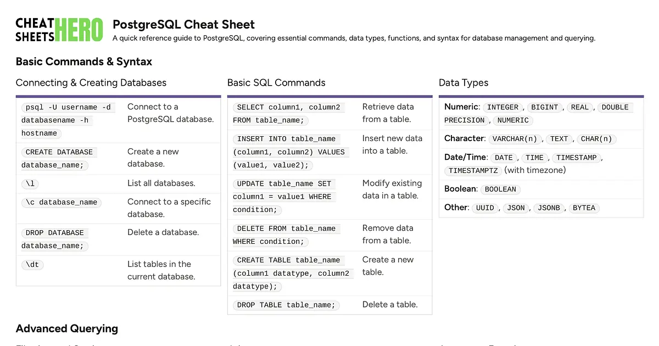Click the PostgreSQL Cheat Sheet title
This screenshot has height=346, width=659.
[183, 25]
